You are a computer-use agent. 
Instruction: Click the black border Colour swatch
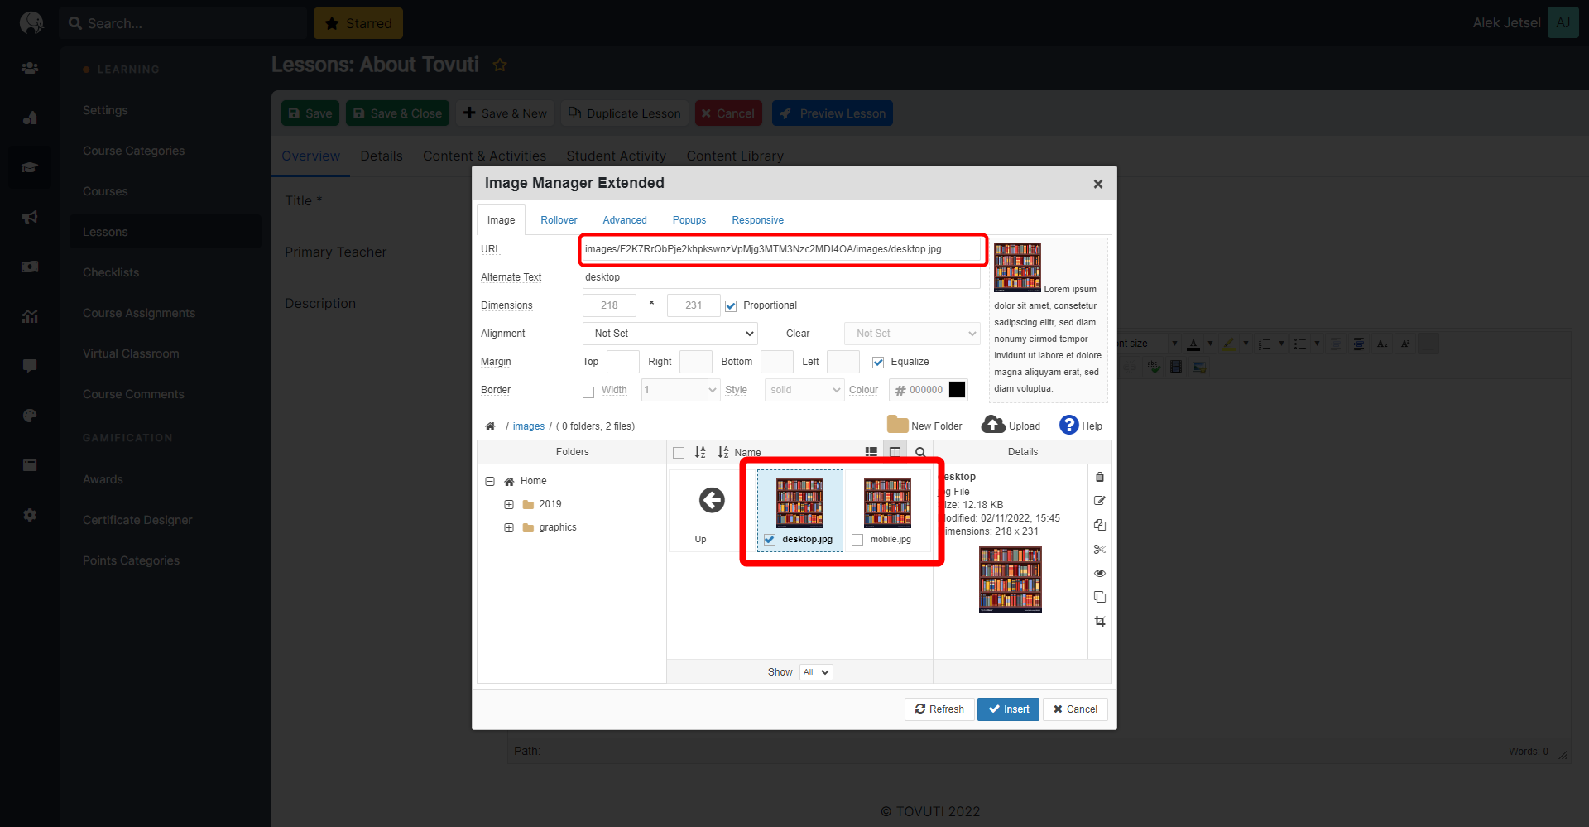(x=957, y=390)
